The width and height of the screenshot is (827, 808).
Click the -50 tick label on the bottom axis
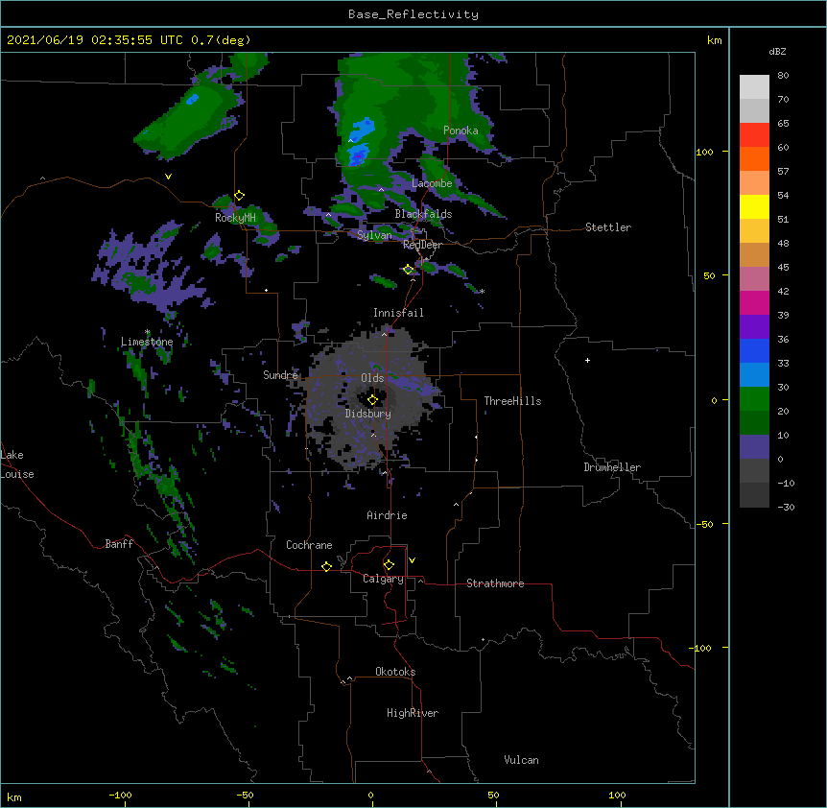coord(245,795)
